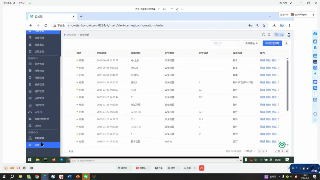Open the user avatar icon near Help
Viewport: 320px width, 180px height.
coord(289,35)
